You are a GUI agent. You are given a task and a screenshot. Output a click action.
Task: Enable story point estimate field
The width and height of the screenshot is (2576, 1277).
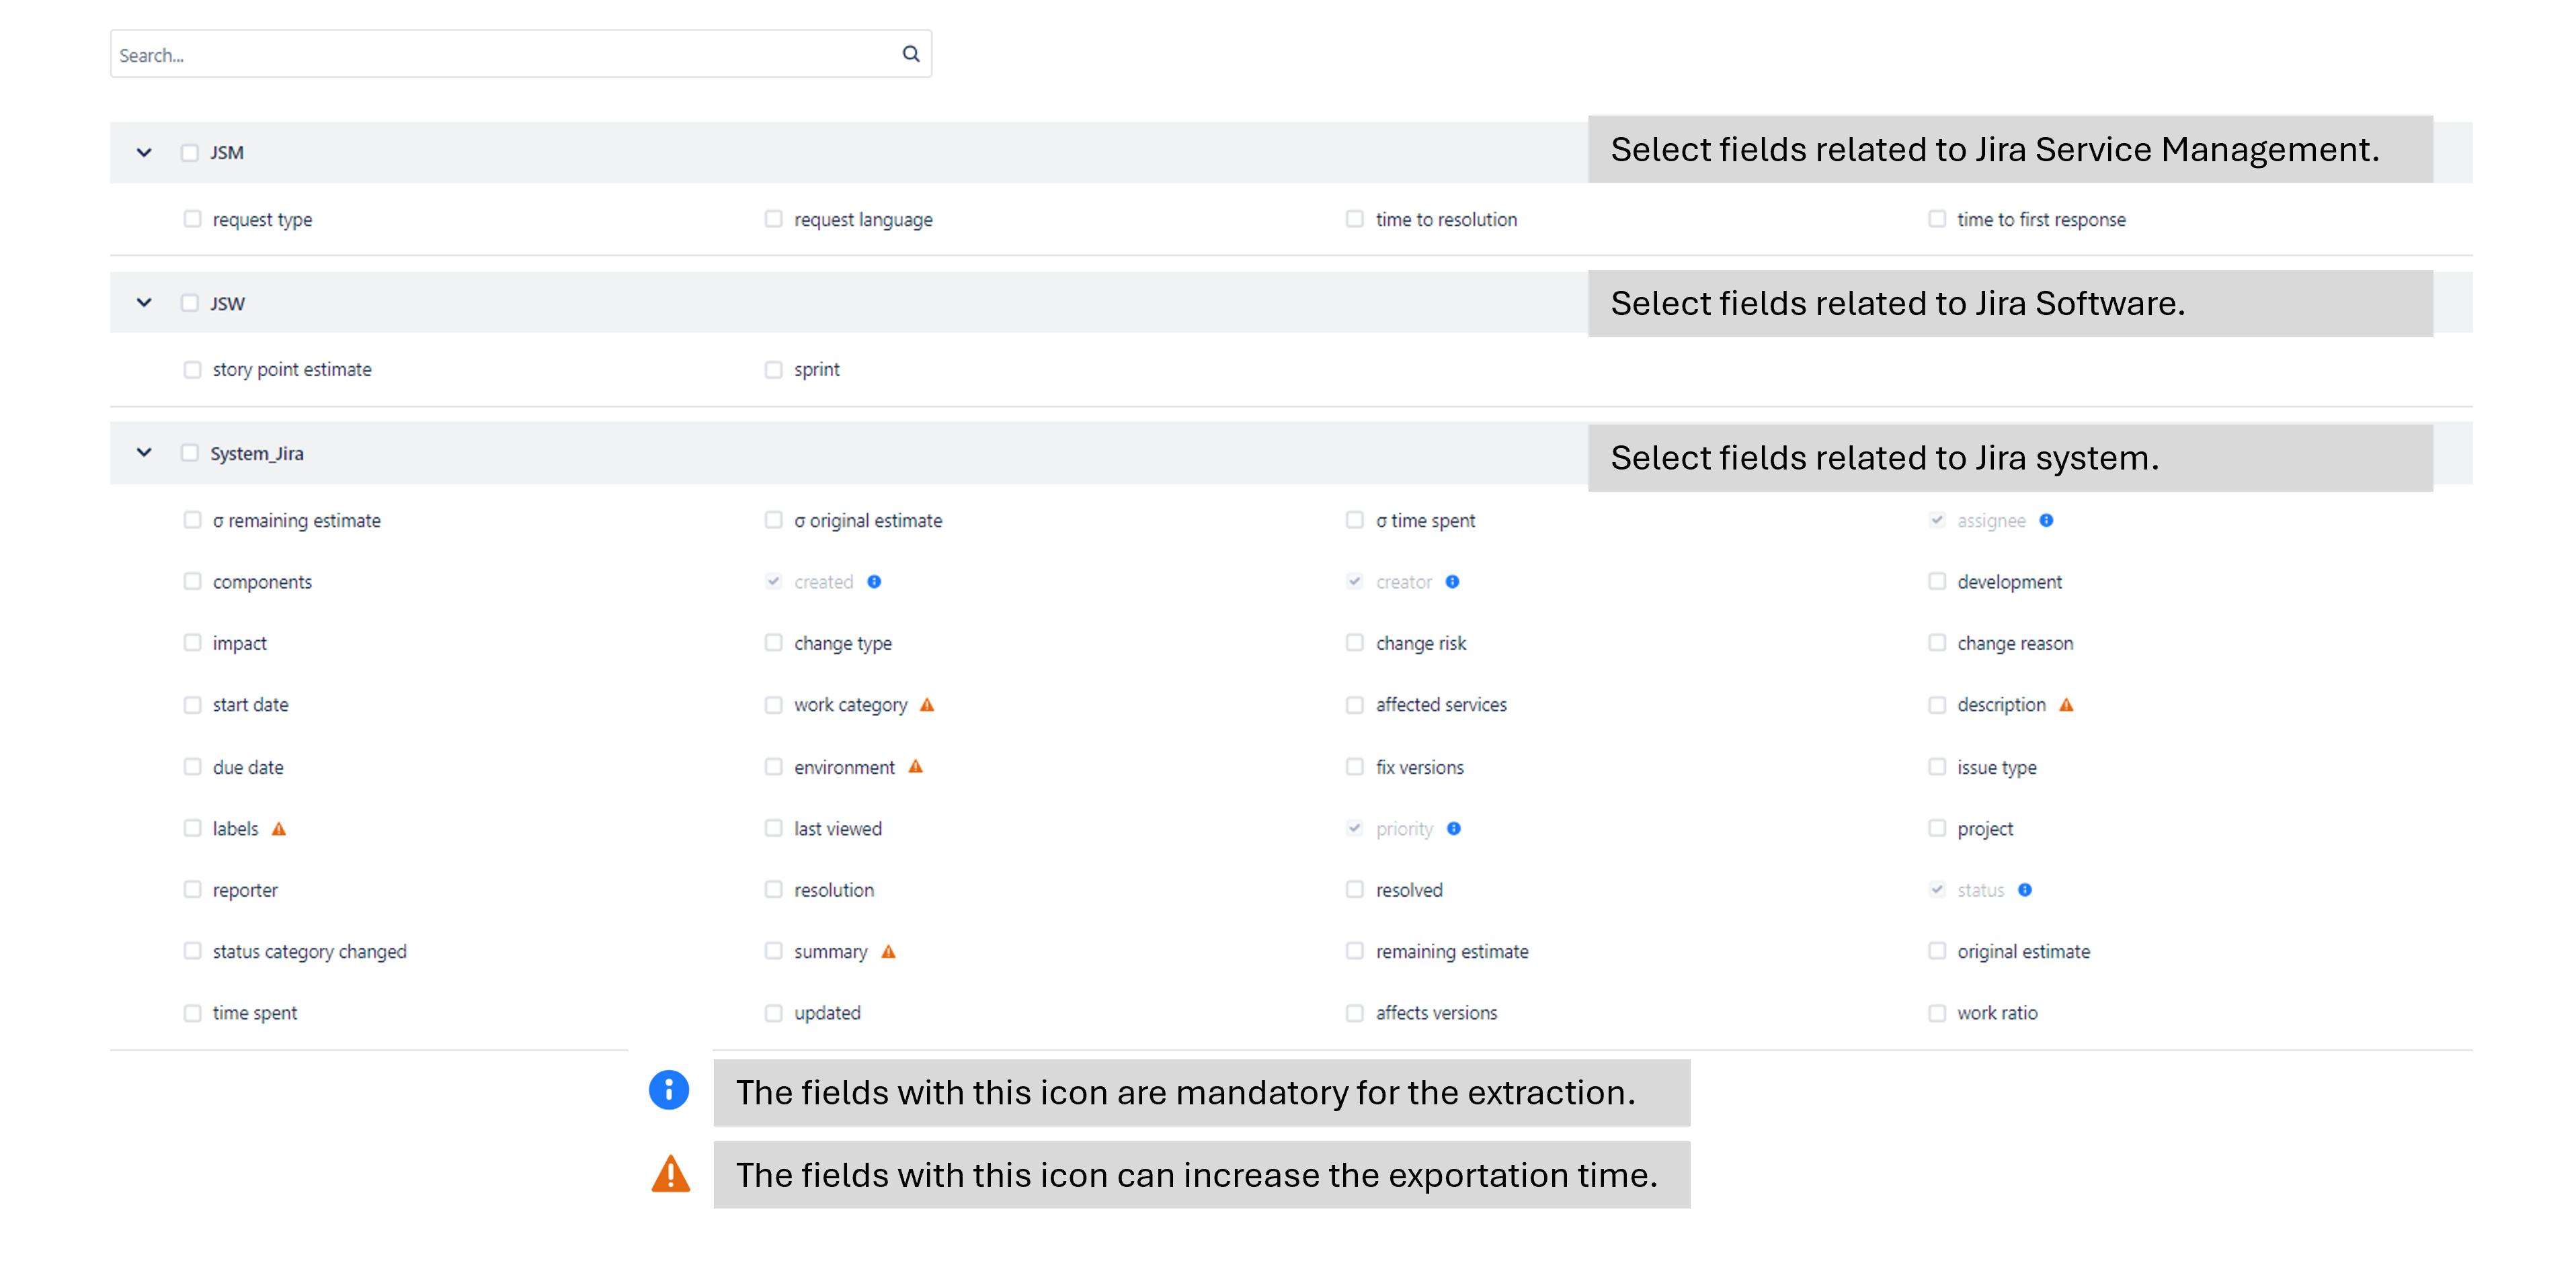click(x=192, y=369)
